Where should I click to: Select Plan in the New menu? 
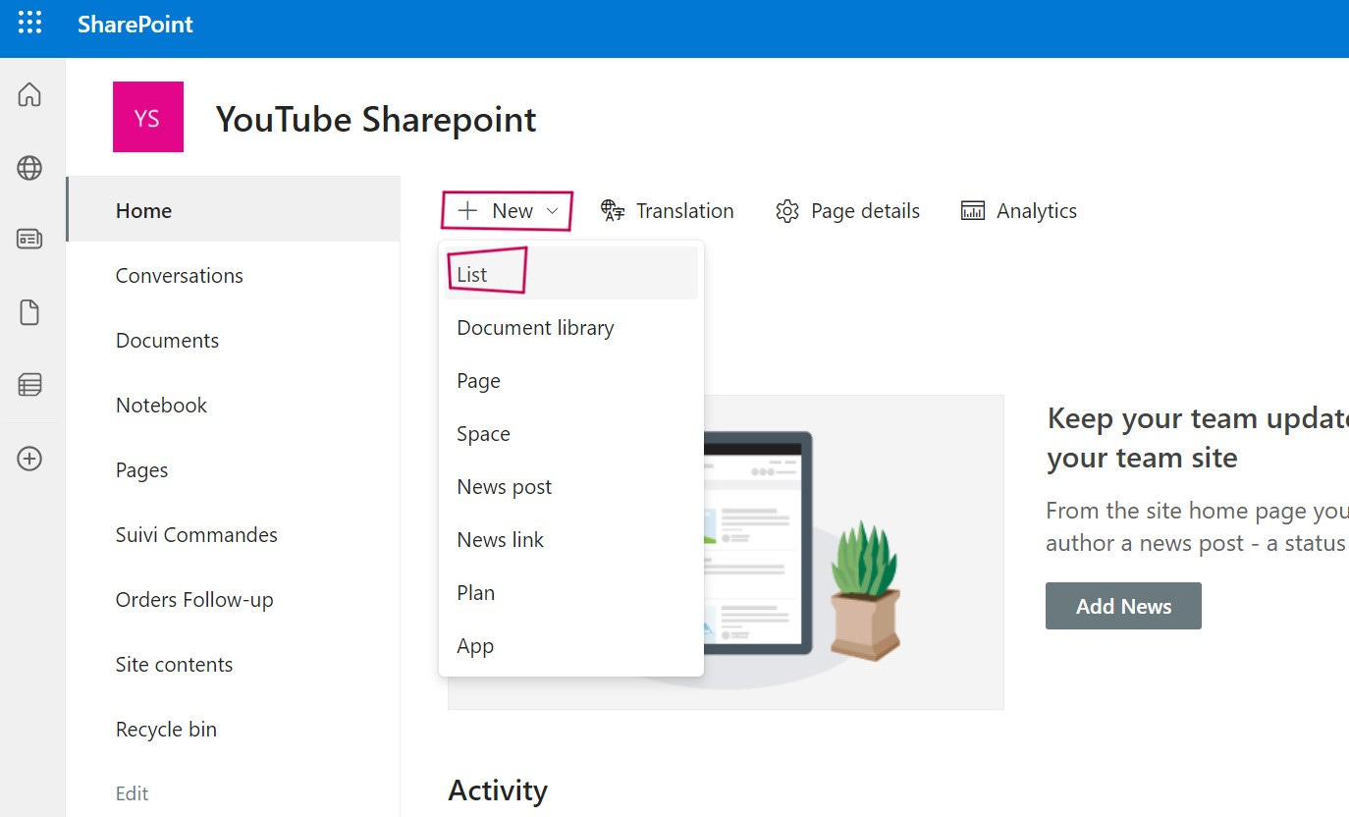tap(570, 593)
